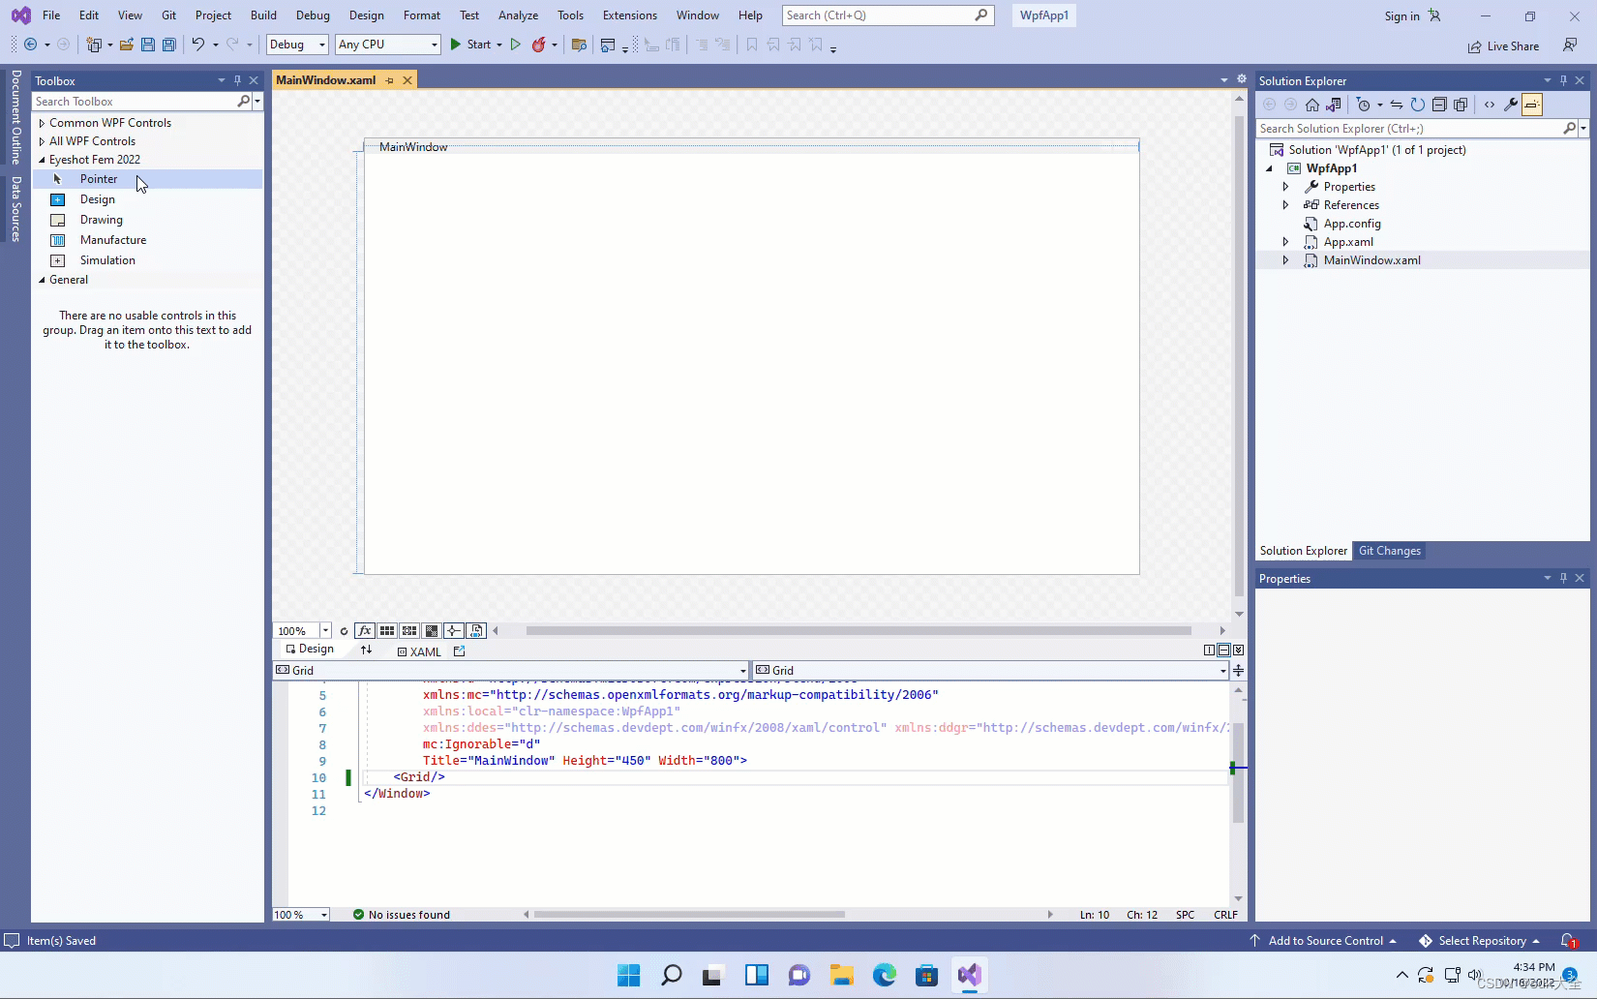The width and height of the screenshot is (1597, 999).
Task: Expand the References node under WpfApp1
Action: pos(1285,204)
